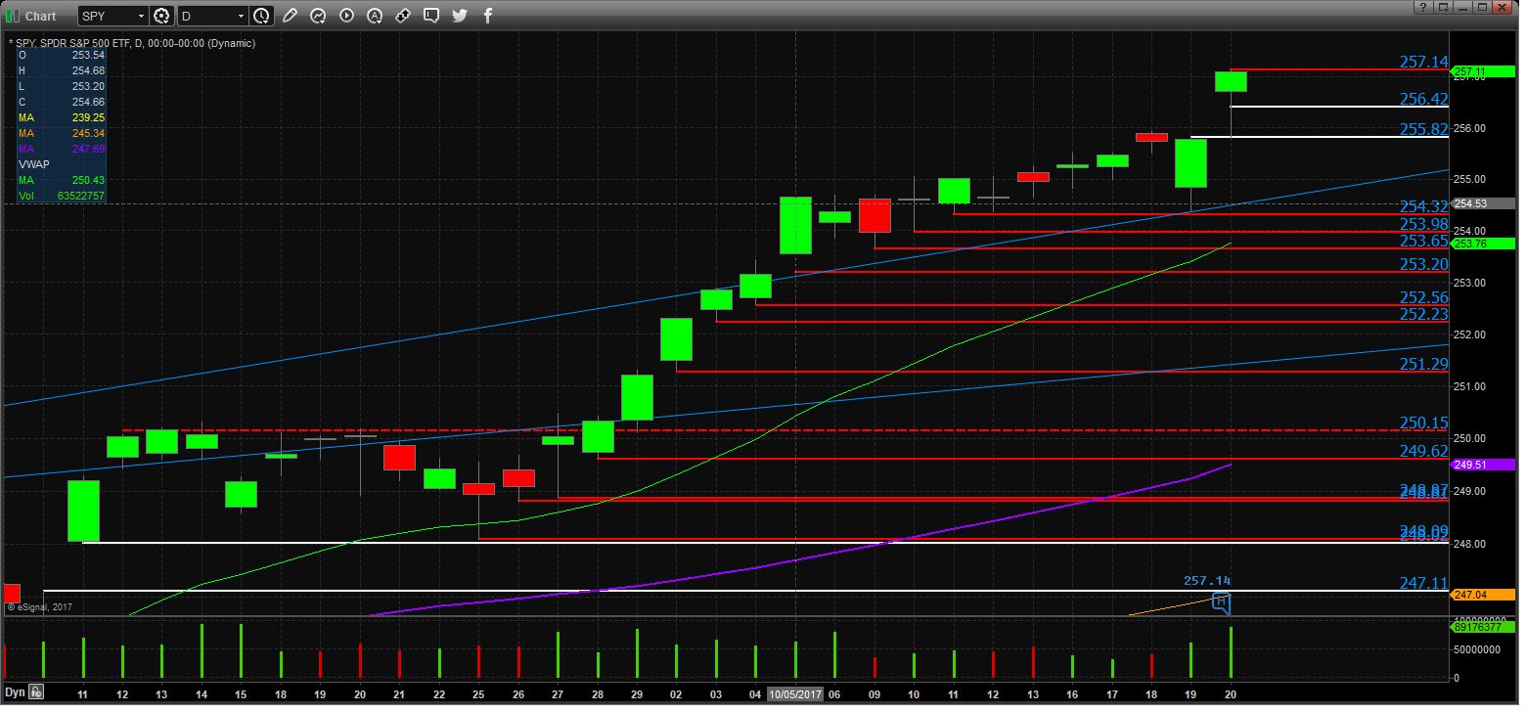Image resolution: width=1526 pixels, height=712 pixels.
Task: Click the 253.98 support level label
Action: [1423, 224]
